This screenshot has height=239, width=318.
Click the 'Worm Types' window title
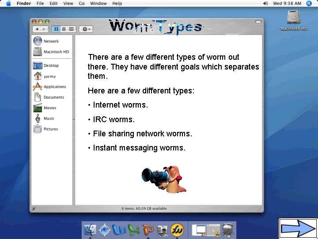156,27
